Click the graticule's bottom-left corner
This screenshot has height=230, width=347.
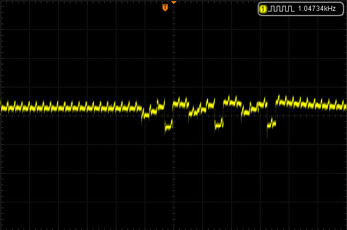click(1, 228)
